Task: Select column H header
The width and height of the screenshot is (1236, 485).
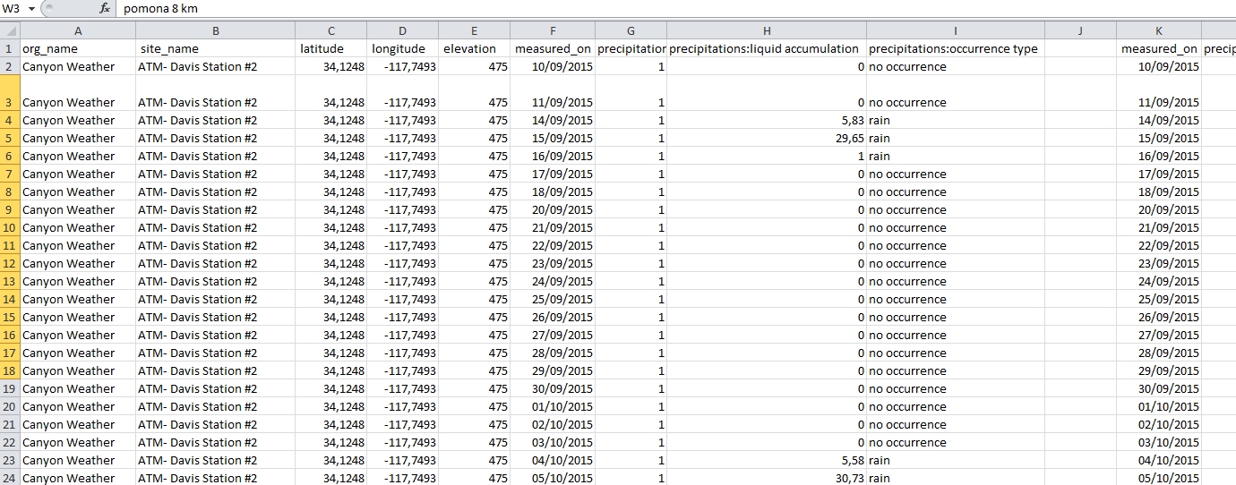Action: (766, 30)
